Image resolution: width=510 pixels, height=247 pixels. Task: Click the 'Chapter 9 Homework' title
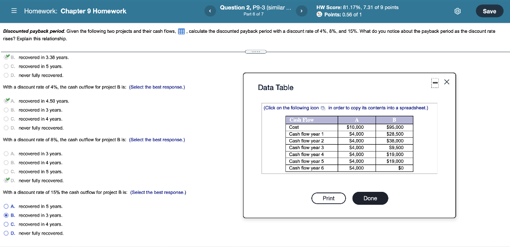click(93, 11)
